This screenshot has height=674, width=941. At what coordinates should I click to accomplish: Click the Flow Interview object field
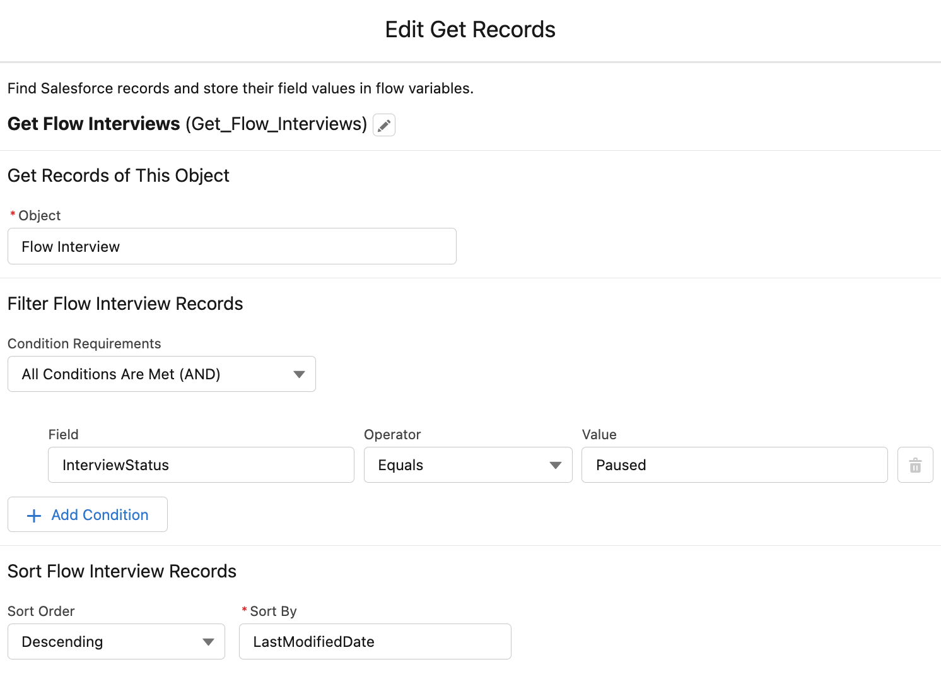[x=231, y=246]
